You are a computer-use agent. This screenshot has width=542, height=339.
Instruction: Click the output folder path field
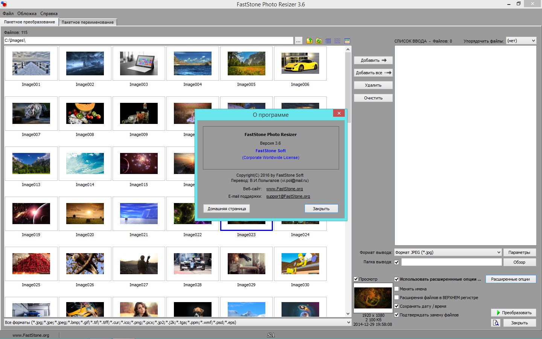point(452,262)
